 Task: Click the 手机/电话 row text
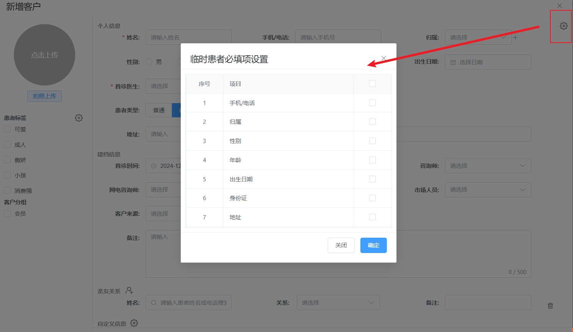tap(242, 103)
